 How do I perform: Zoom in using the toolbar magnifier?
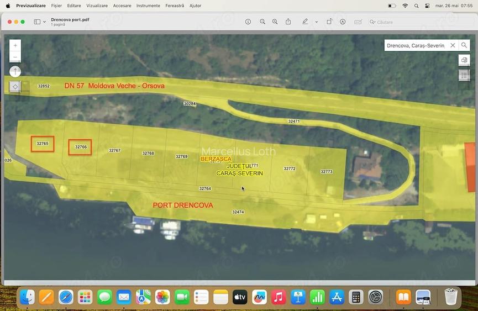click(x=275, y=22)
